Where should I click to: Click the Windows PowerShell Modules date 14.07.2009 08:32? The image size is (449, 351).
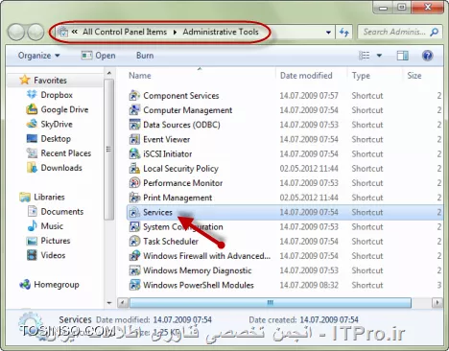pos(309,285)
